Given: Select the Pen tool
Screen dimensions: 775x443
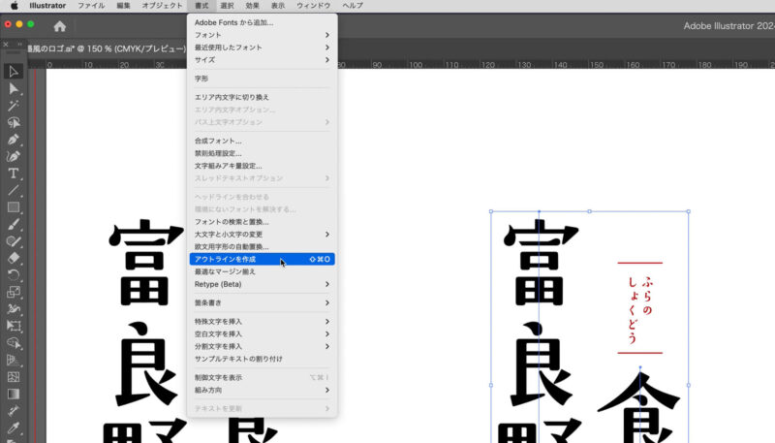Looking at the screenshot, I should pyautogui.click(x=14, y=140).
